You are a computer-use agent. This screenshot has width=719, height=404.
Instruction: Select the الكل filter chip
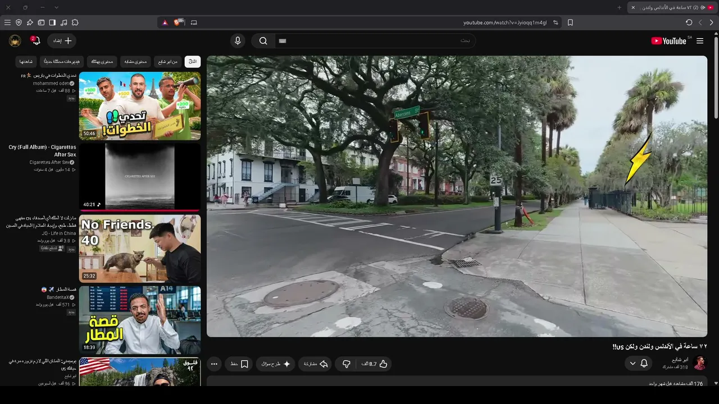click(193, 61)
